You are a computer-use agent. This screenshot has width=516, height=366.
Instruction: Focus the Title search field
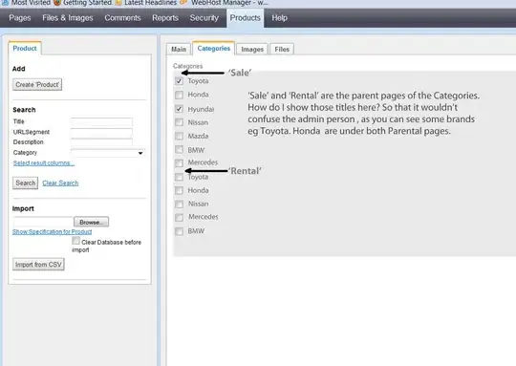tap(101, 121)
